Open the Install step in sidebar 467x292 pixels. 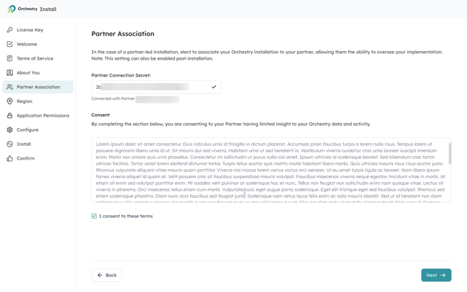pos(24,144)
